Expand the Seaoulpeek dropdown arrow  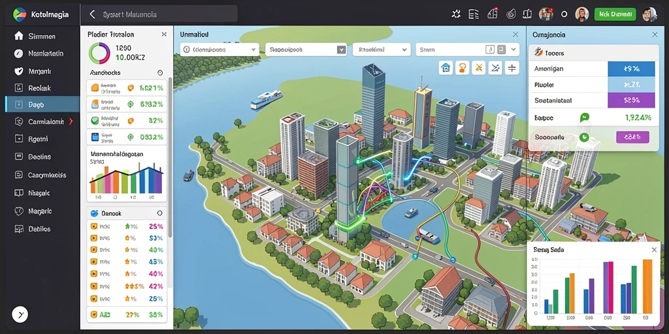pos(341,50)
